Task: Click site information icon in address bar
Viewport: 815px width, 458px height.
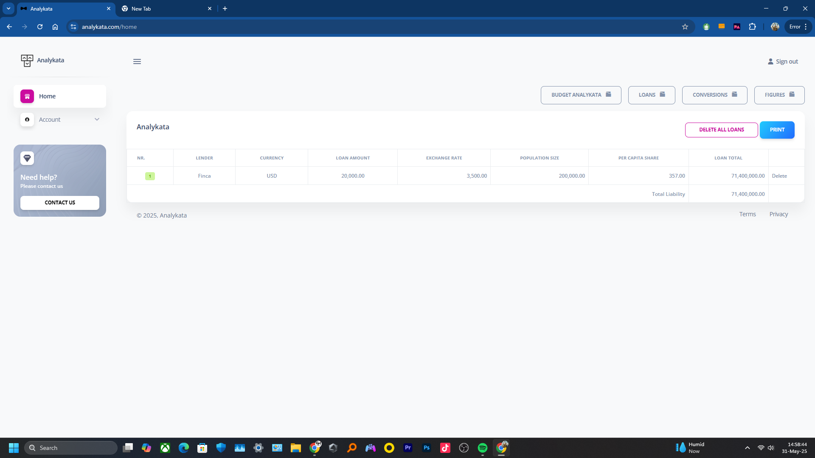Action: [73, 27]
